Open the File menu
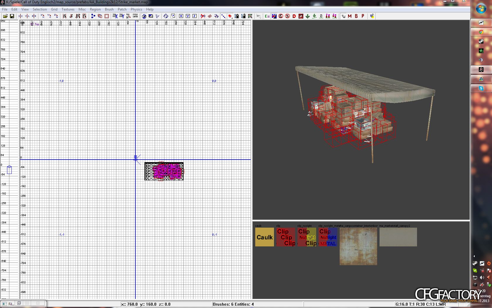The height and width of the screenshot is (308, 492). (5, 9)
